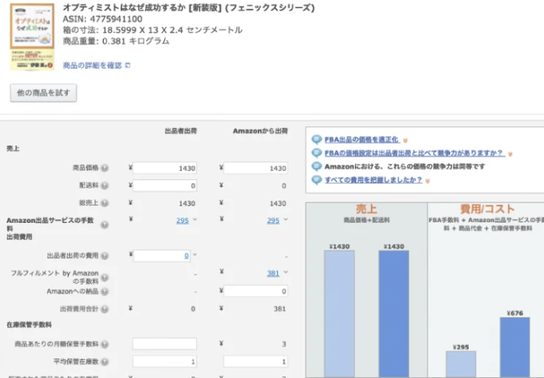Click 他の商品を試す button
544x378 pixels.
point(44,93)
